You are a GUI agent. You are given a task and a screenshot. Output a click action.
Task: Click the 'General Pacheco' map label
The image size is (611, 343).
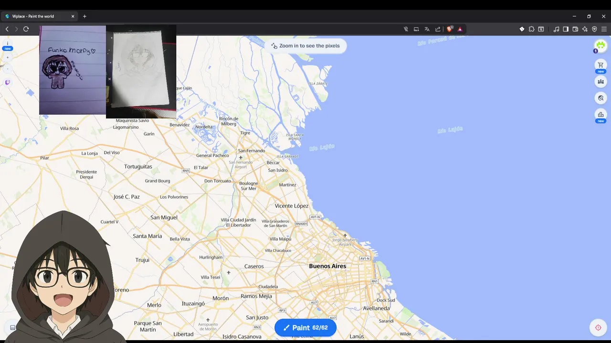(x=213, y=155)
